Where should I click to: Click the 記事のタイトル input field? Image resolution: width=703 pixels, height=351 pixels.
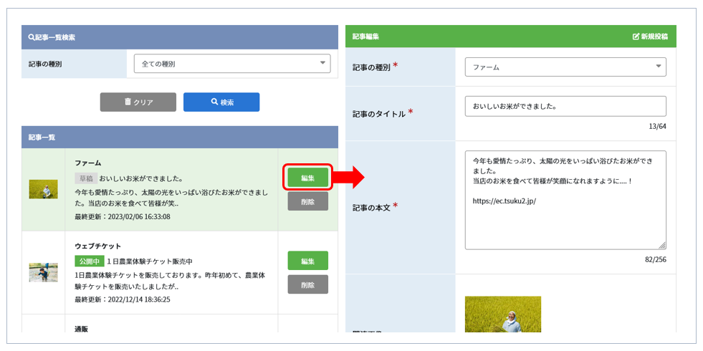tap(565, 106)
